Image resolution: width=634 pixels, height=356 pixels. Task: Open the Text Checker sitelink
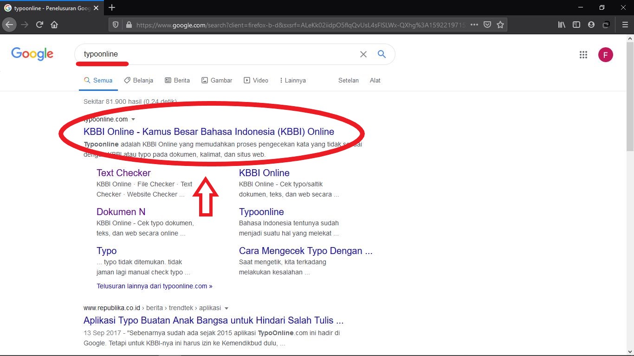point(123,173)
